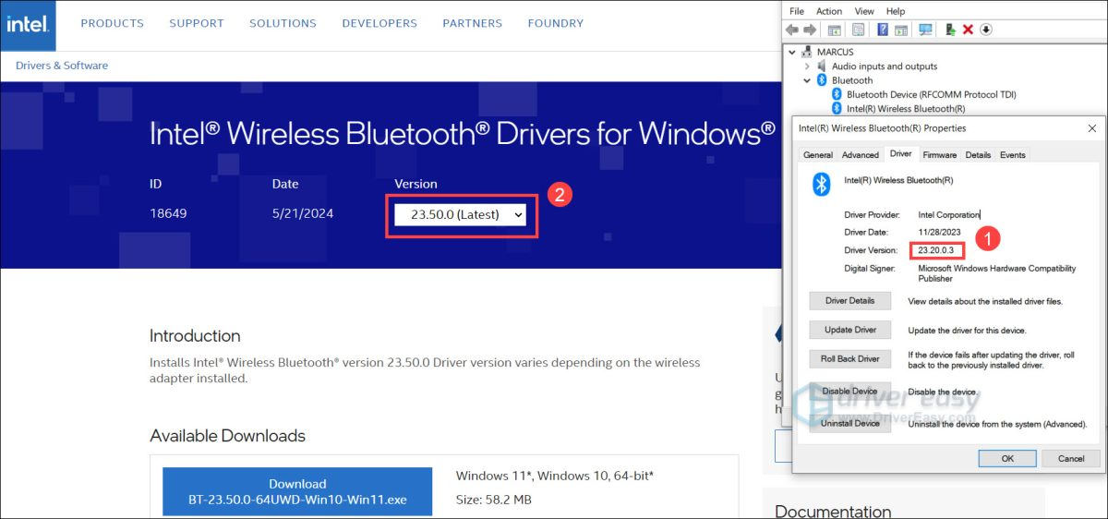The height and width of the screenshot is (519, 1108).
Task: Click the scan for hardware changes monitor icon
Action: (x=925, y=30)
